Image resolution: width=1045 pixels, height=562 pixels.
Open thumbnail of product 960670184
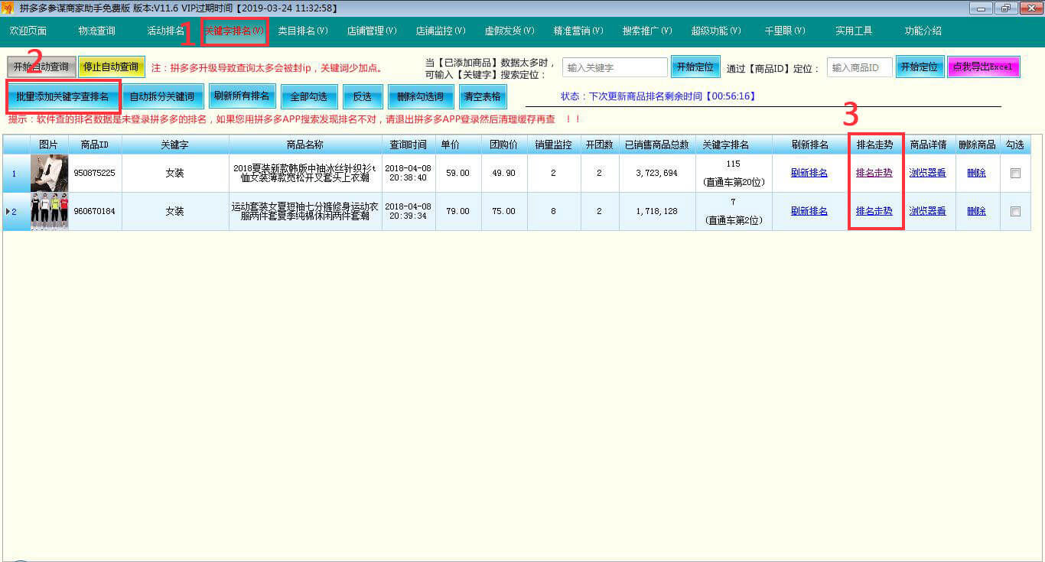coord(49,211)
